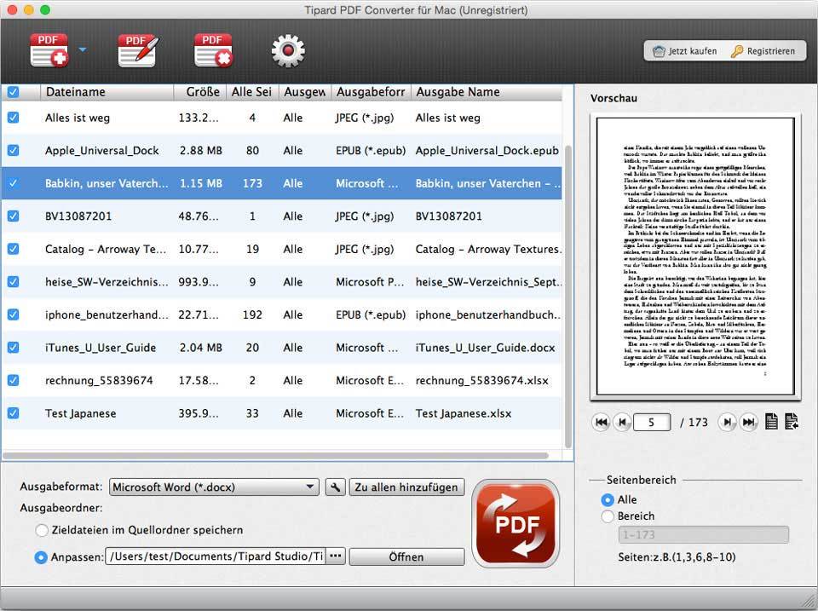Uncheck heise_SW-Verzeichnis checkbox
The width and height of the screenshot is (818, 611).
point(13,282)
